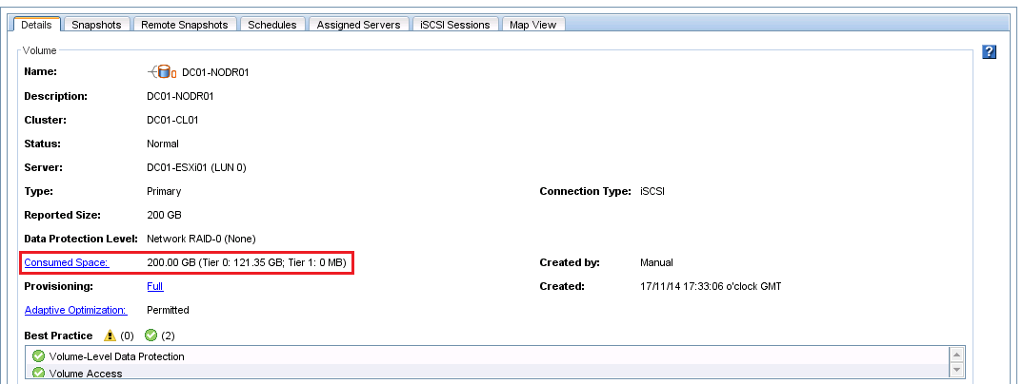Viewport: 1023px width, 384px height.
Task: Open the Remote Snapshots tab
Action: pyautogui.click(x=184, y=25)
